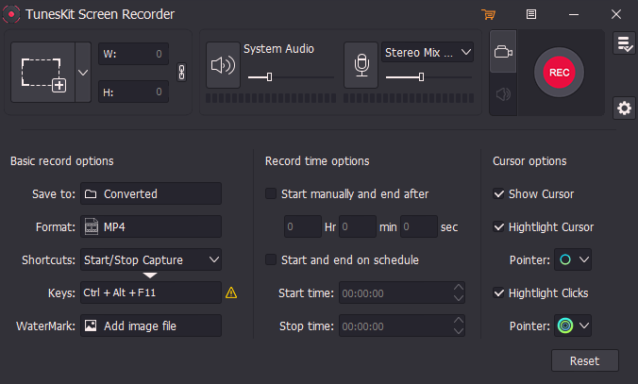Click the Save to Converted folder field
638x384 pixels.
151,193
